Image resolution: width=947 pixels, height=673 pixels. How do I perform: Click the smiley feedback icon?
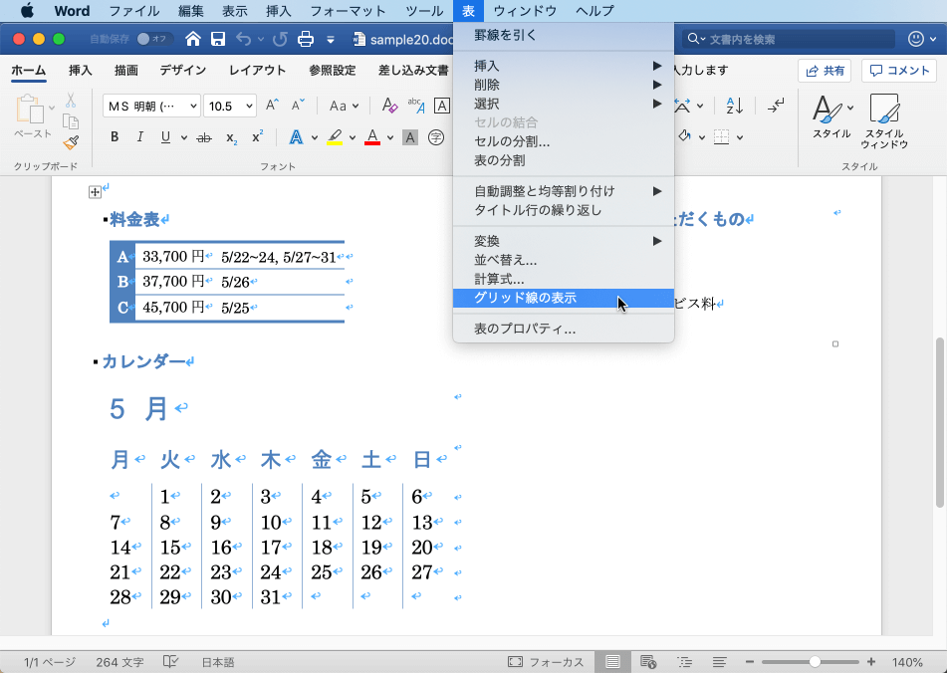tap(915, 39)
